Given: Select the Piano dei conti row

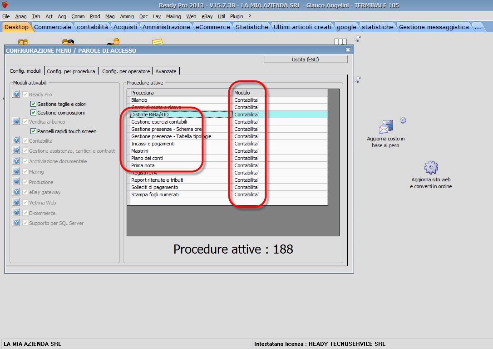Looking at the screenshot, I should (229, 158).
